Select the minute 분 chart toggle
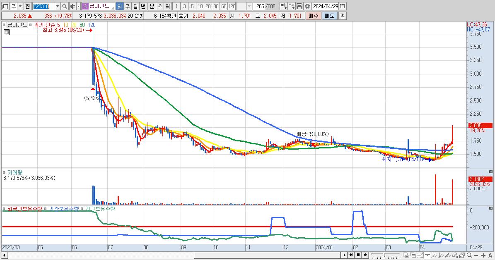 click(x=152, y=6)
